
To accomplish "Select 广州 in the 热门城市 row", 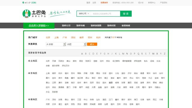I will click(65, 37).
